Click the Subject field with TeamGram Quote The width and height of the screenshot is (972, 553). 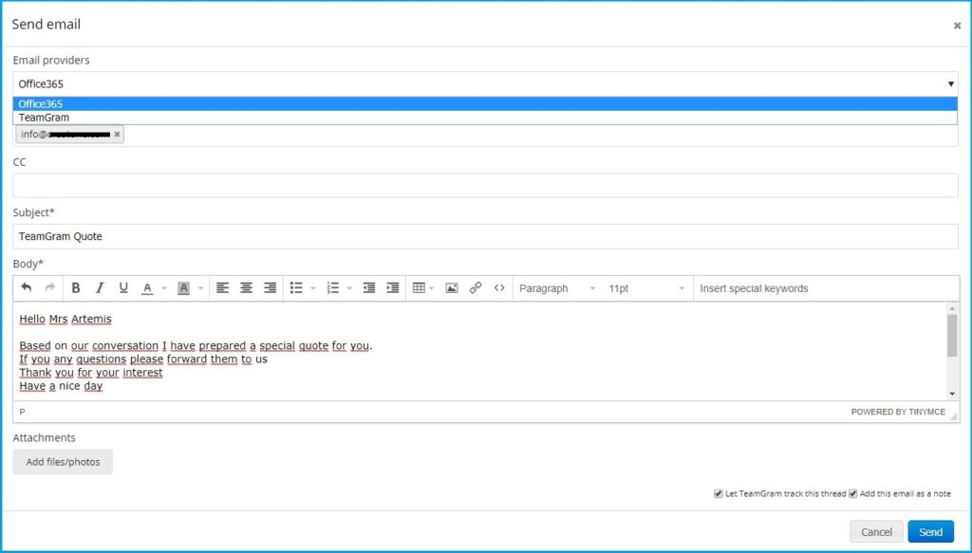pyautogui.click(x=485, y=236)
